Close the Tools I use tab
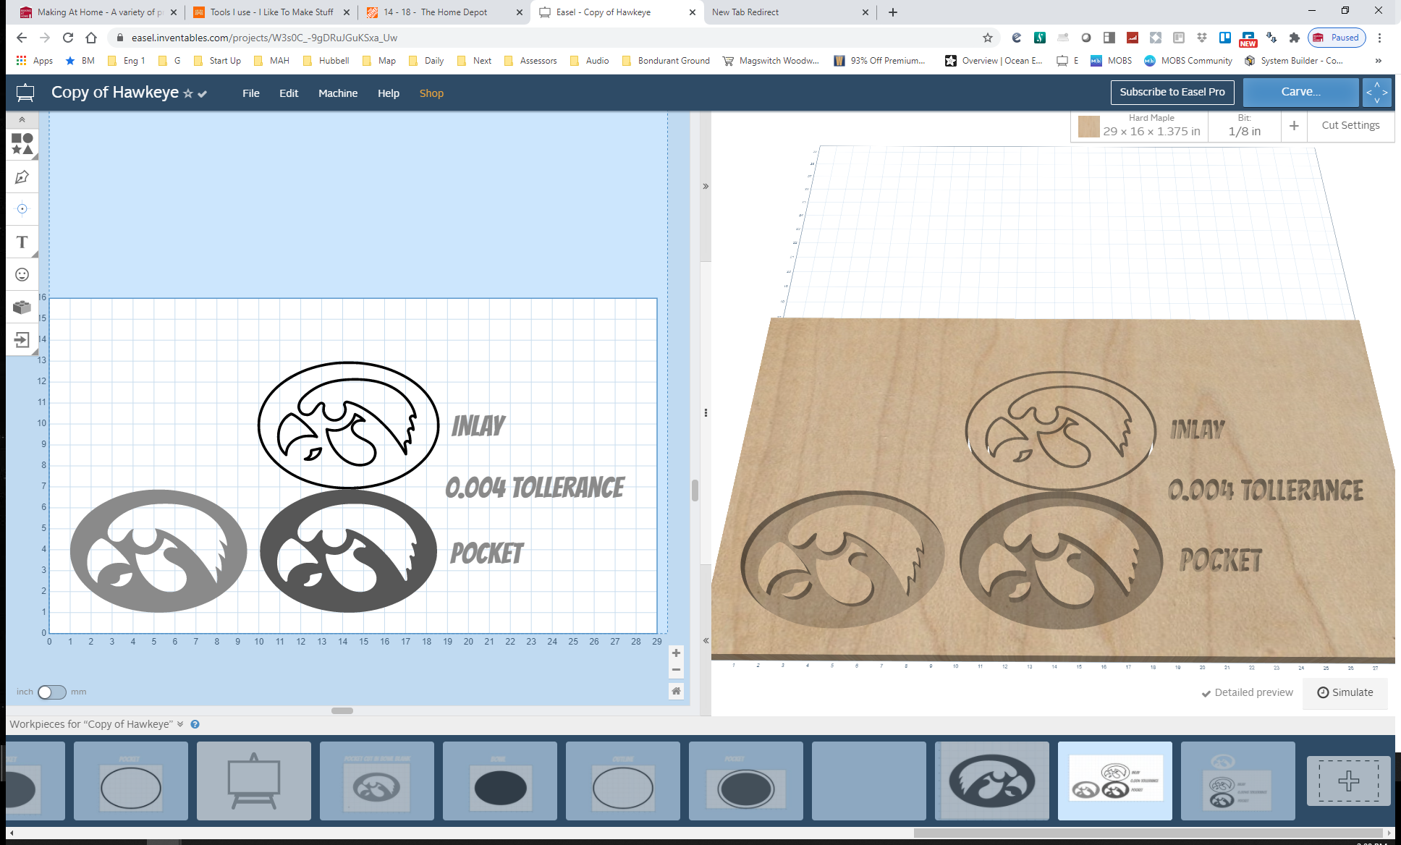The image size is (1401, 845). click(346, 12)
